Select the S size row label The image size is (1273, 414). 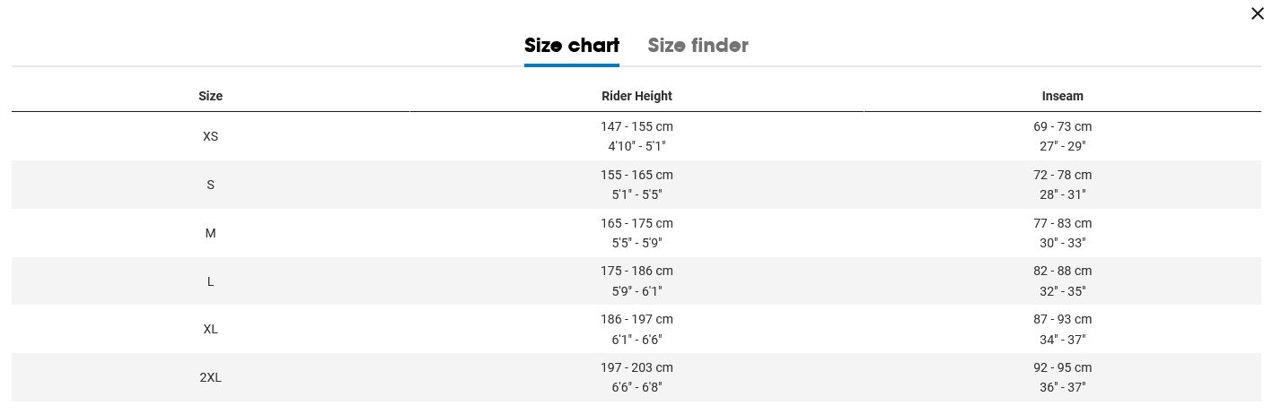tap(210, 185)
